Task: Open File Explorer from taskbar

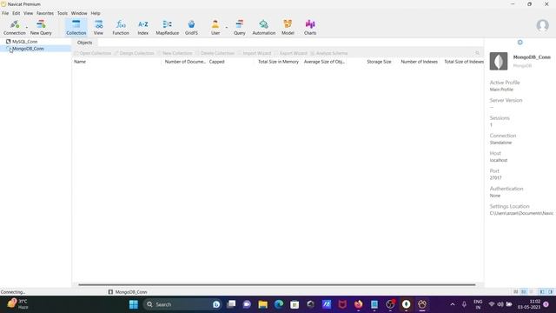Action: (x=262, y=304)
